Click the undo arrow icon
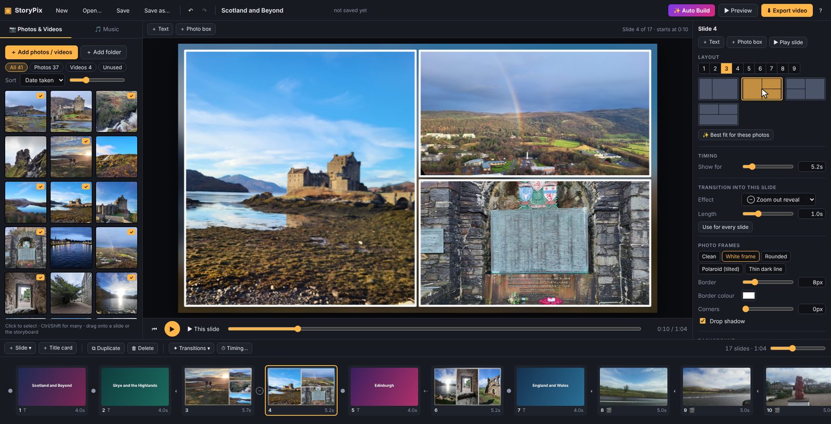 (191, 10)
